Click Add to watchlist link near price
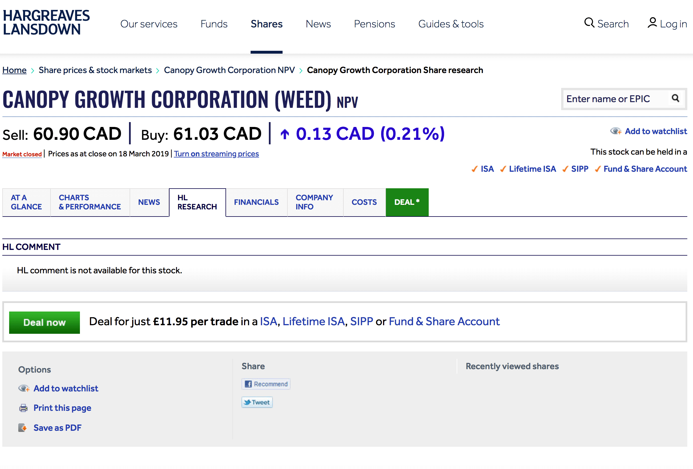 click(656, 131)
